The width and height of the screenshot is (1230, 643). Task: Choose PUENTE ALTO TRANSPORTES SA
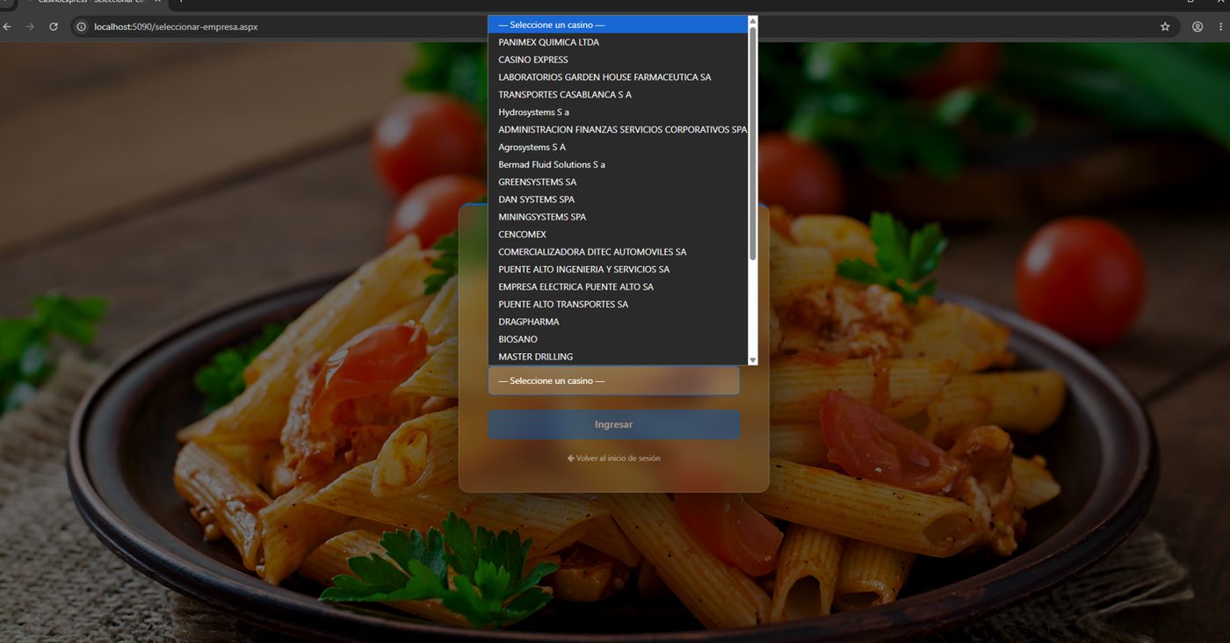point(618,305)
